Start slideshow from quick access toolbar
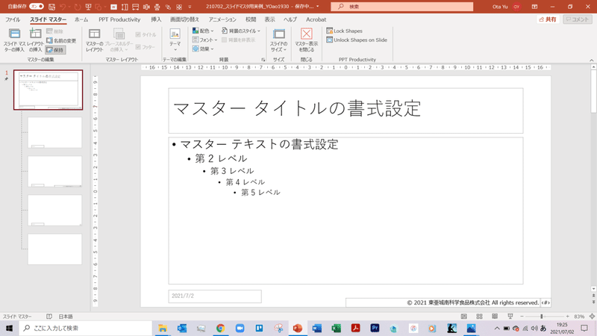This screenshot has height=336, width=597. (x=88, y=7)
